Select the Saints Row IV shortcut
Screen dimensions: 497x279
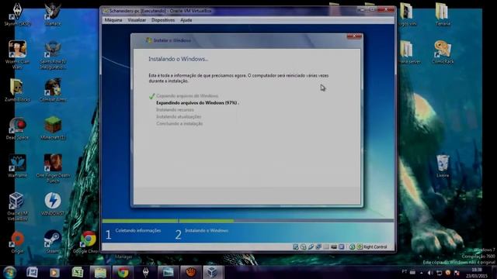(53, 55)
